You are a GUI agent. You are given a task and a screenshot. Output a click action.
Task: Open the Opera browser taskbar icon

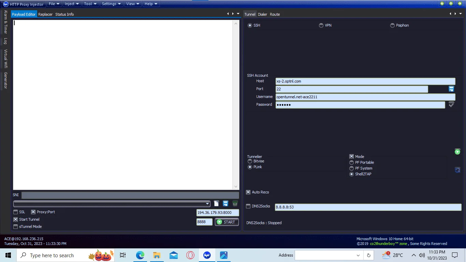point(190,255)
